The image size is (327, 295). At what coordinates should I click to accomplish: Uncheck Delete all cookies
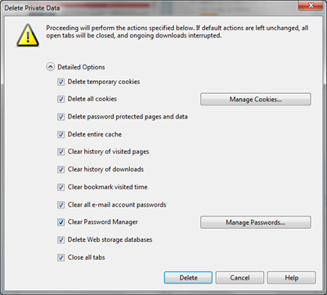coord(60,99)
